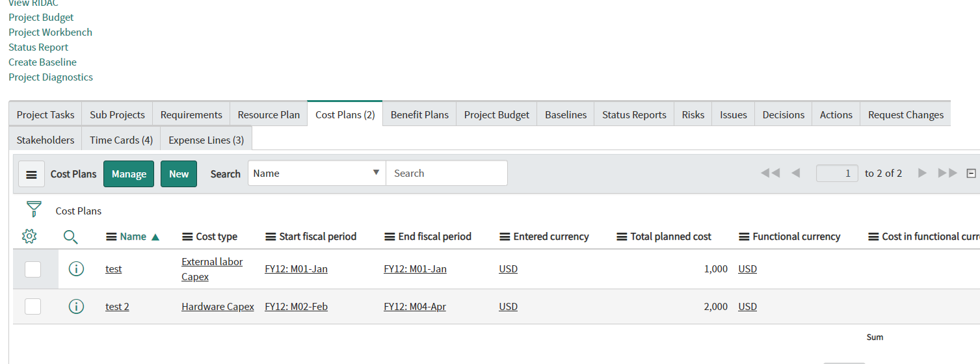Go to first page arrow
980x364 pixels.
tap(770, 173)
